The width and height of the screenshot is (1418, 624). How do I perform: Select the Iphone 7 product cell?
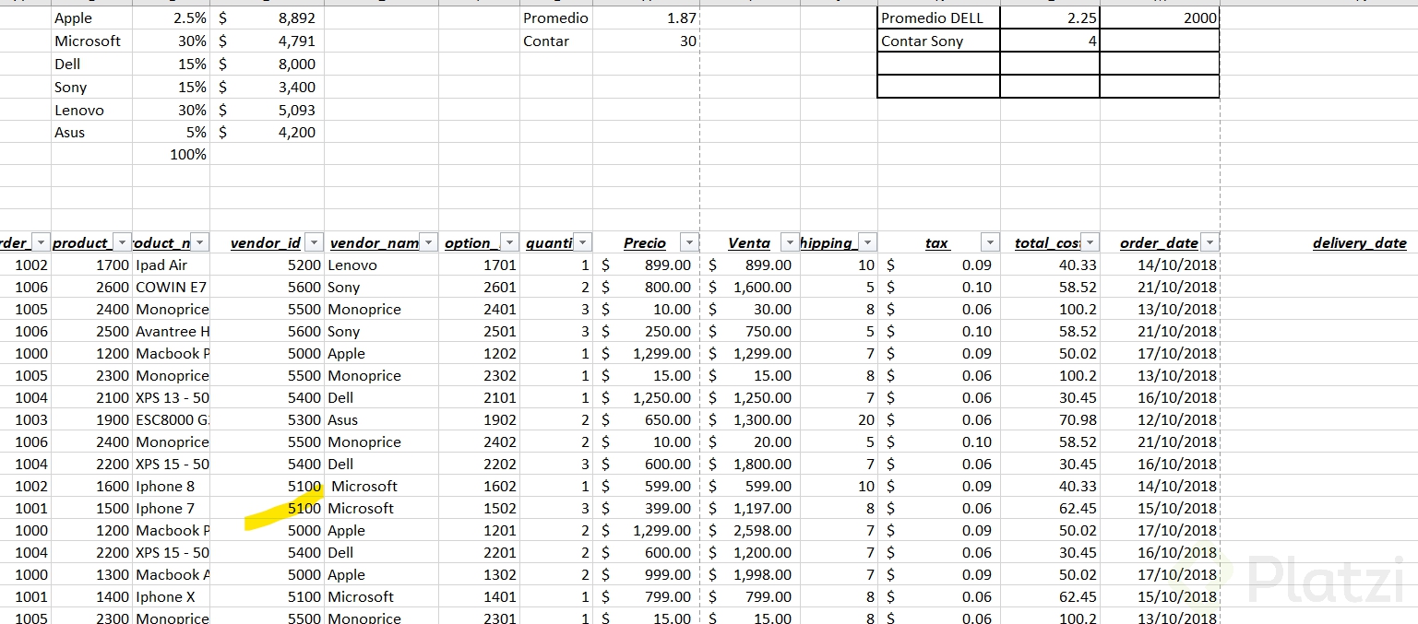(x=171, y=508)
